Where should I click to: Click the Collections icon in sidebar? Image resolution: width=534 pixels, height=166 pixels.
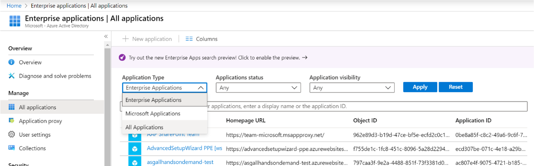pyautogui.click(x=11, y=148)
